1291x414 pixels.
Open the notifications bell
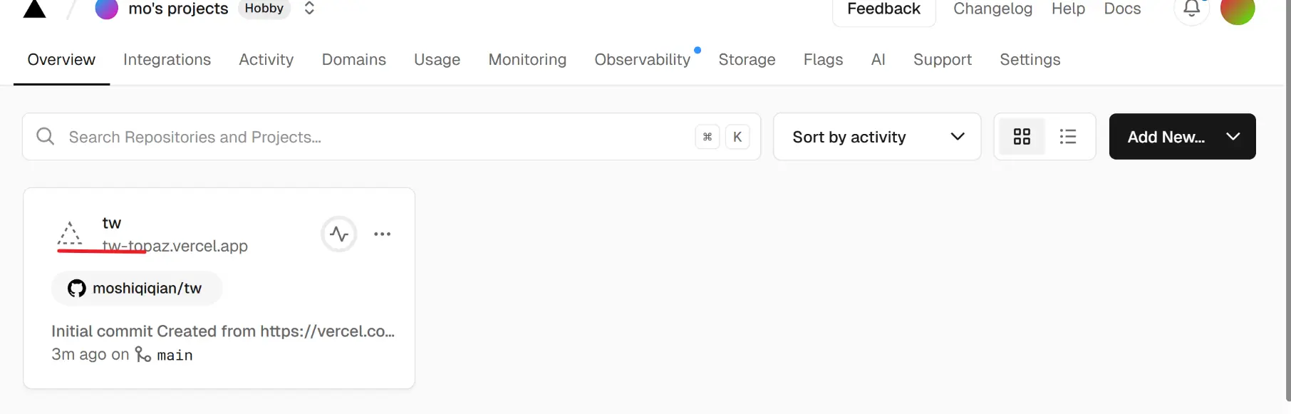[1191, 9]
